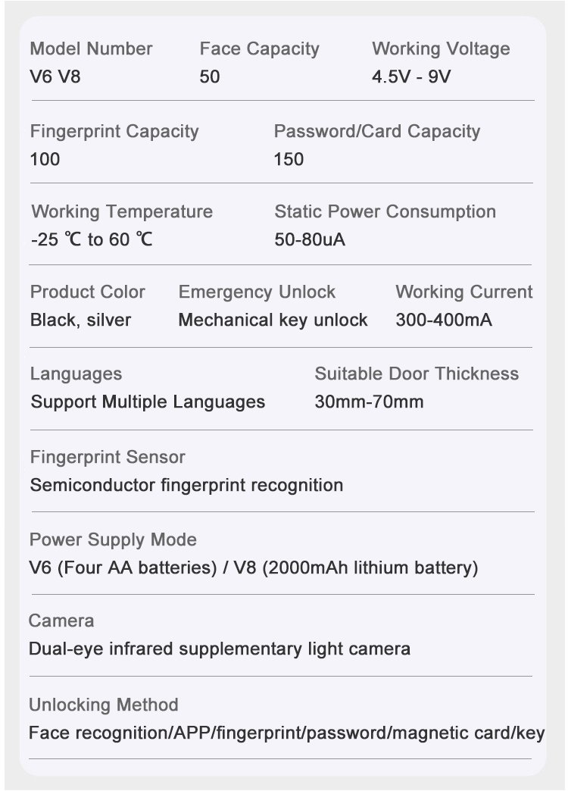Click the Password/Card Capacity heading
The height and width of the screenshot is (791, 568).
pyautogui.click(x=376, y=132)
